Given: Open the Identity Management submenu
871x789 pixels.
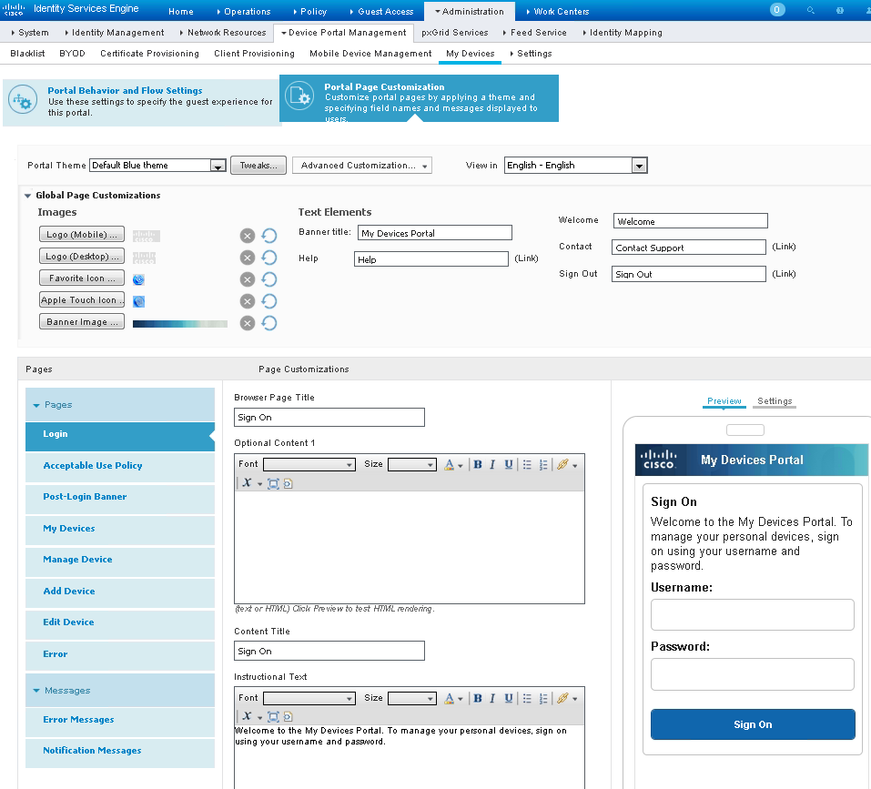Looking at the screenshot, I should [x=115, y=33].
